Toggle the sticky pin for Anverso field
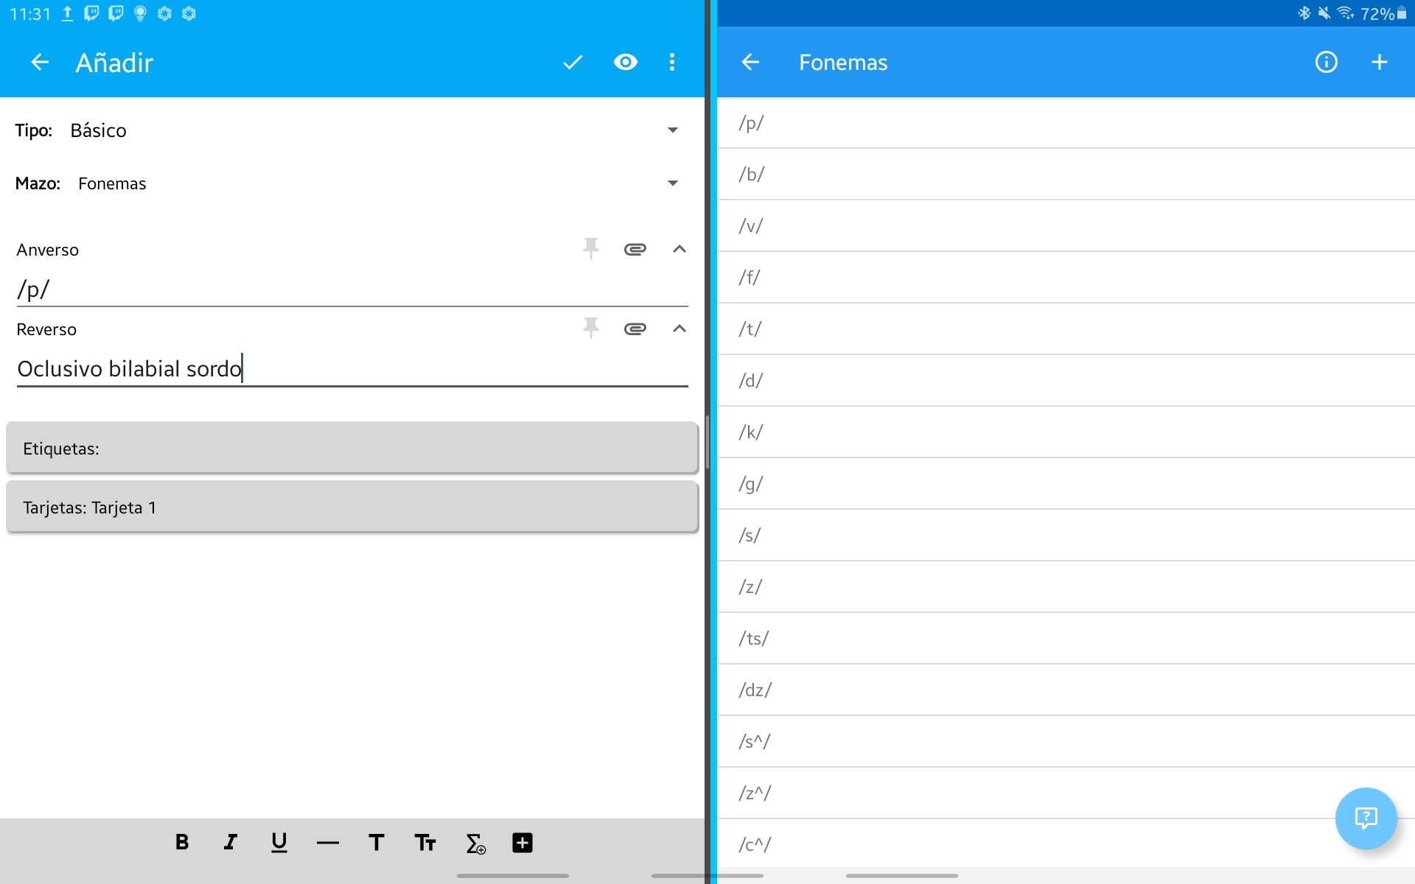Viewport: 1415px width, 884px height. pyautogui.click(x=590, y=249)
